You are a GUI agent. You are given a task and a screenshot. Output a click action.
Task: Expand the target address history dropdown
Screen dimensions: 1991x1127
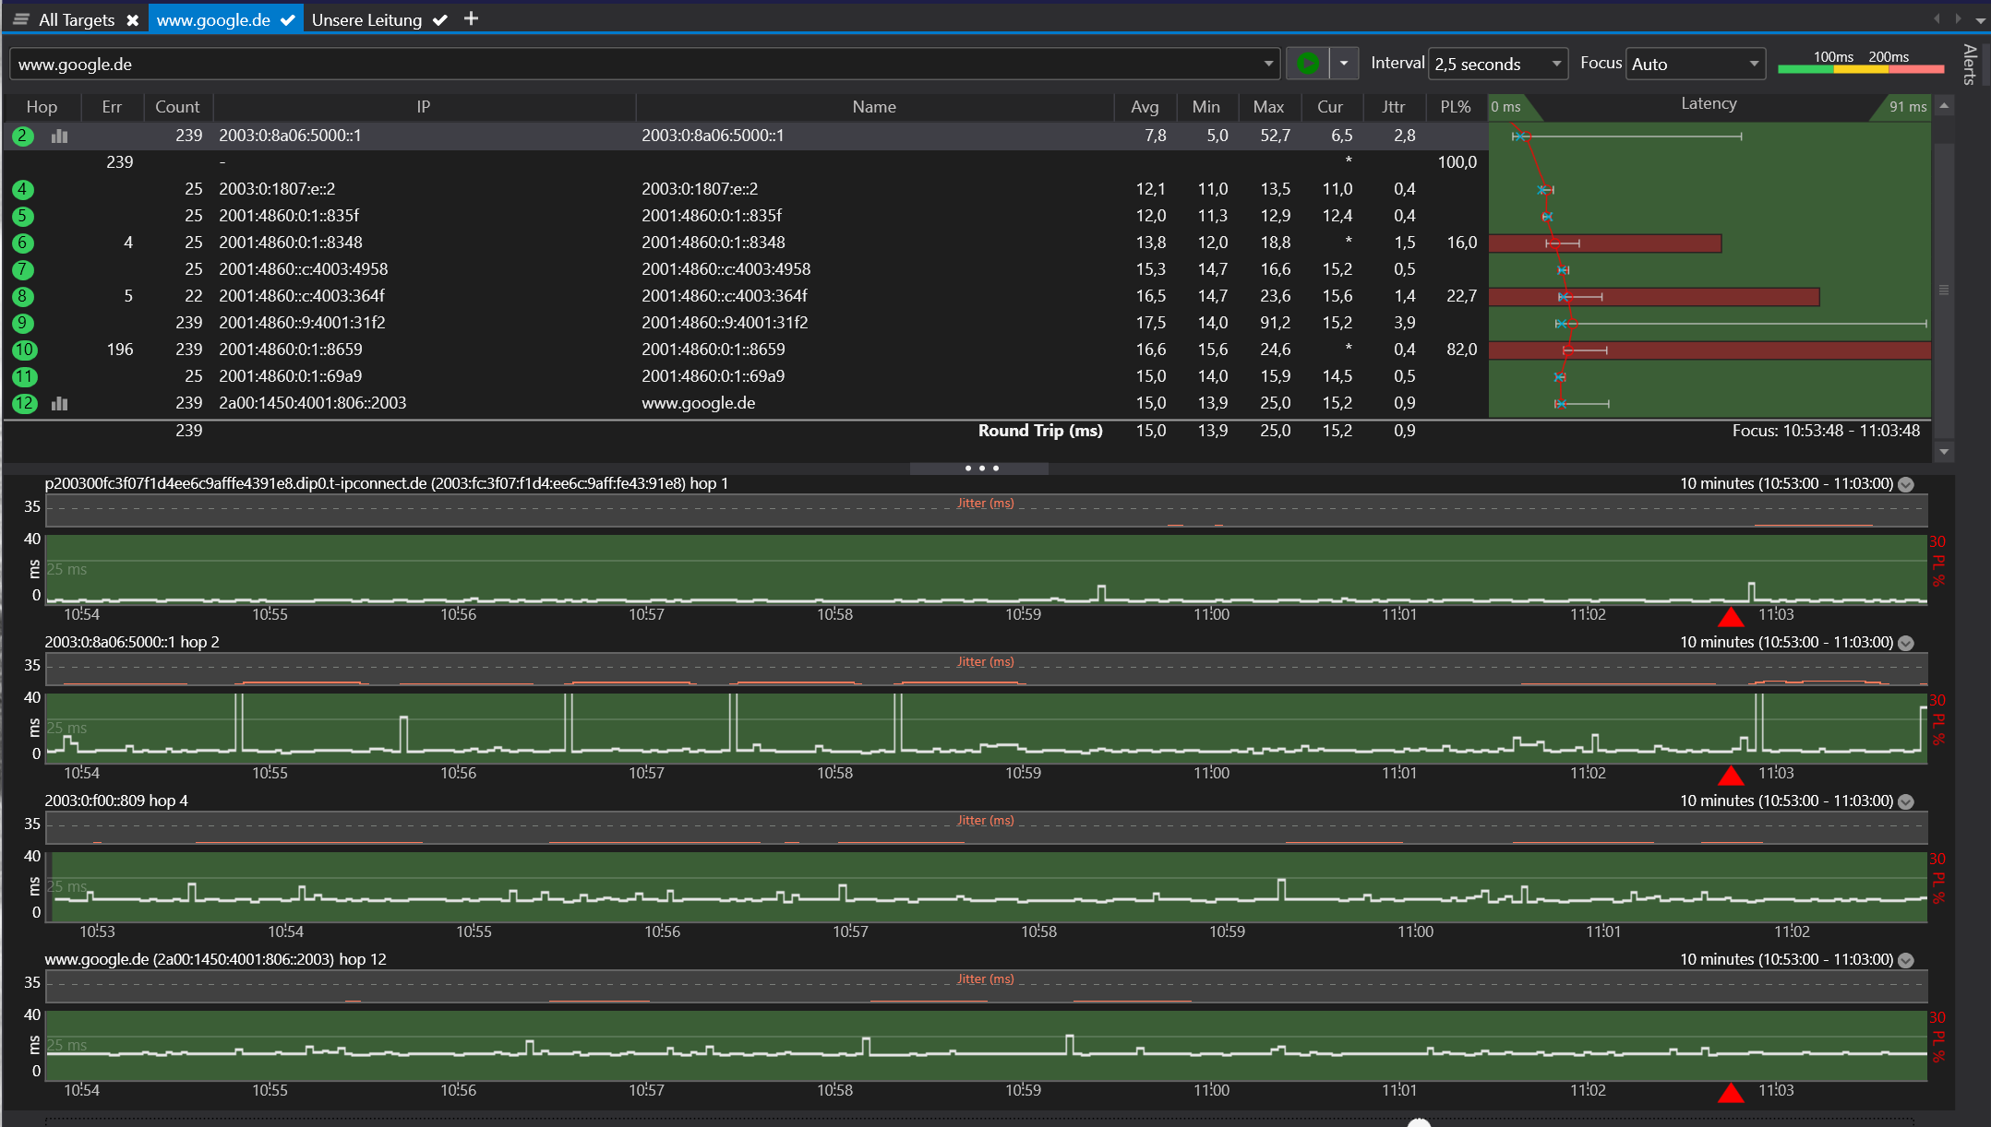pyautogui.click(x=1268, y=64)
